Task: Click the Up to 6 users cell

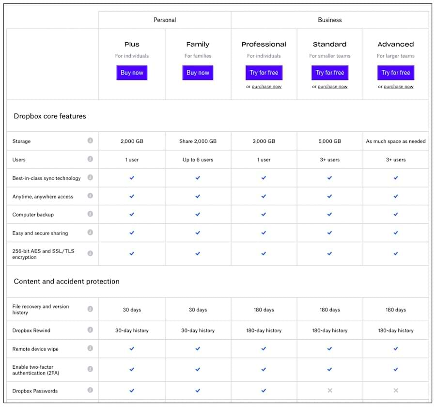Action: pyautogui.click(x=198, y=160)
